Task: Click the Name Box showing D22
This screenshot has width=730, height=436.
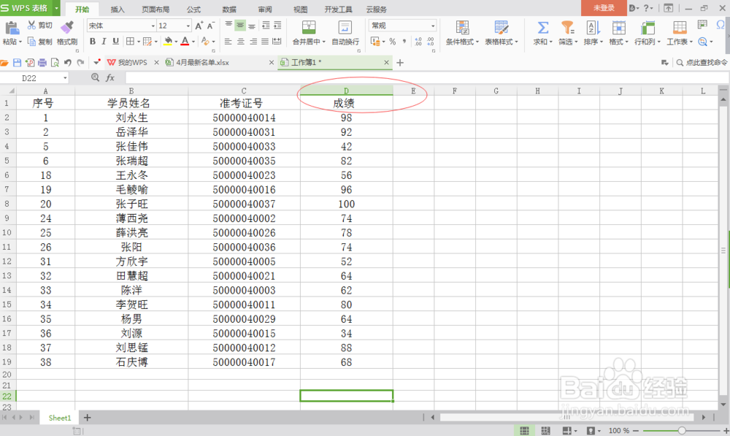Action: (34, 78)
